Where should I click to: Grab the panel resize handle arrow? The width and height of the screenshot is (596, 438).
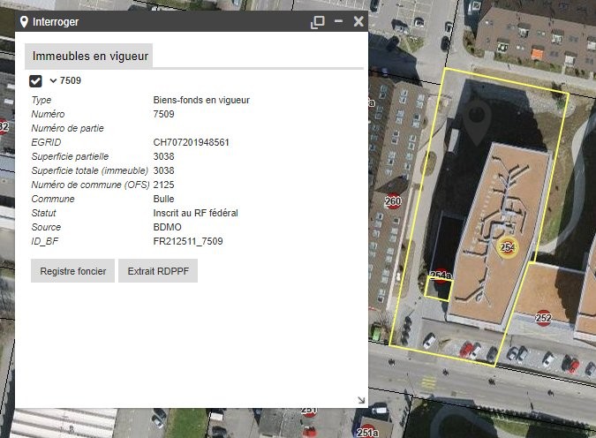tap(360, 400)
